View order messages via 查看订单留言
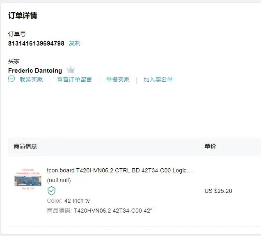The width and height of the screenshot is (261, 236). click(x=74, y=80)
